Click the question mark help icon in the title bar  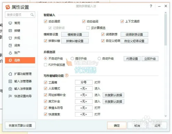pyautogui.click(x=151, y=6)
